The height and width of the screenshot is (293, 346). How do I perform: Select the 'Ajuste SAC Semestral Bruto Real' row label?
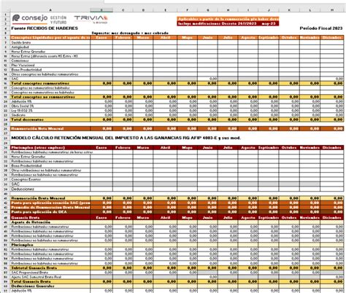pos(50,277)
